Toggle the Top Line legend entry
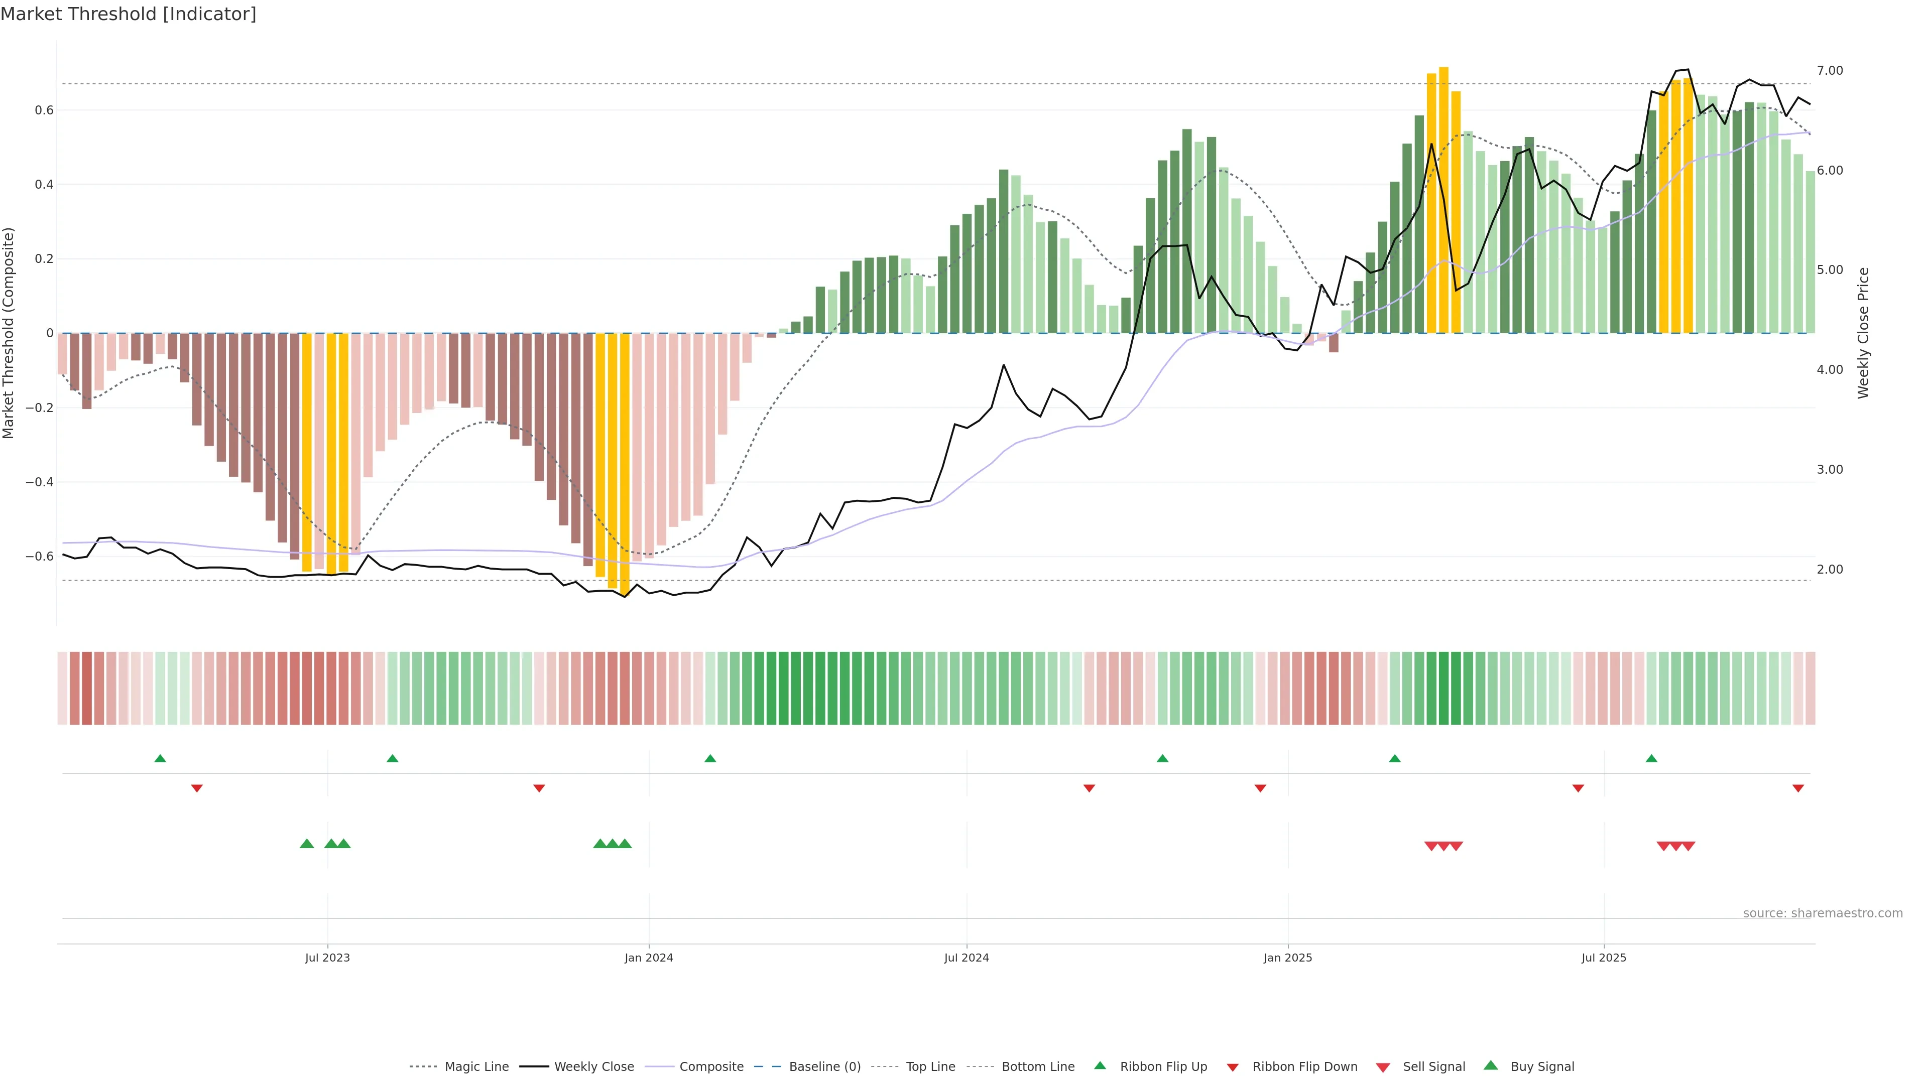 coord(930,1067)
